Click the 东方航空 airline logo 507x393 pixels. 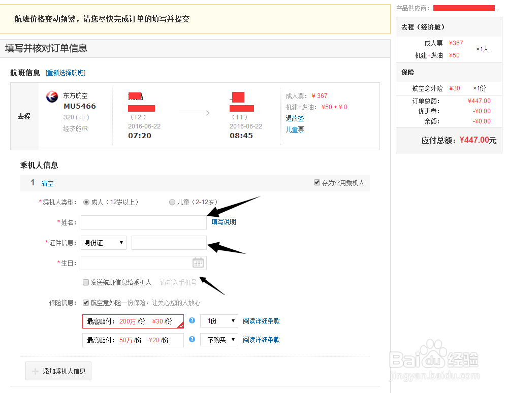pyautogui.click(x=52, y=96)
